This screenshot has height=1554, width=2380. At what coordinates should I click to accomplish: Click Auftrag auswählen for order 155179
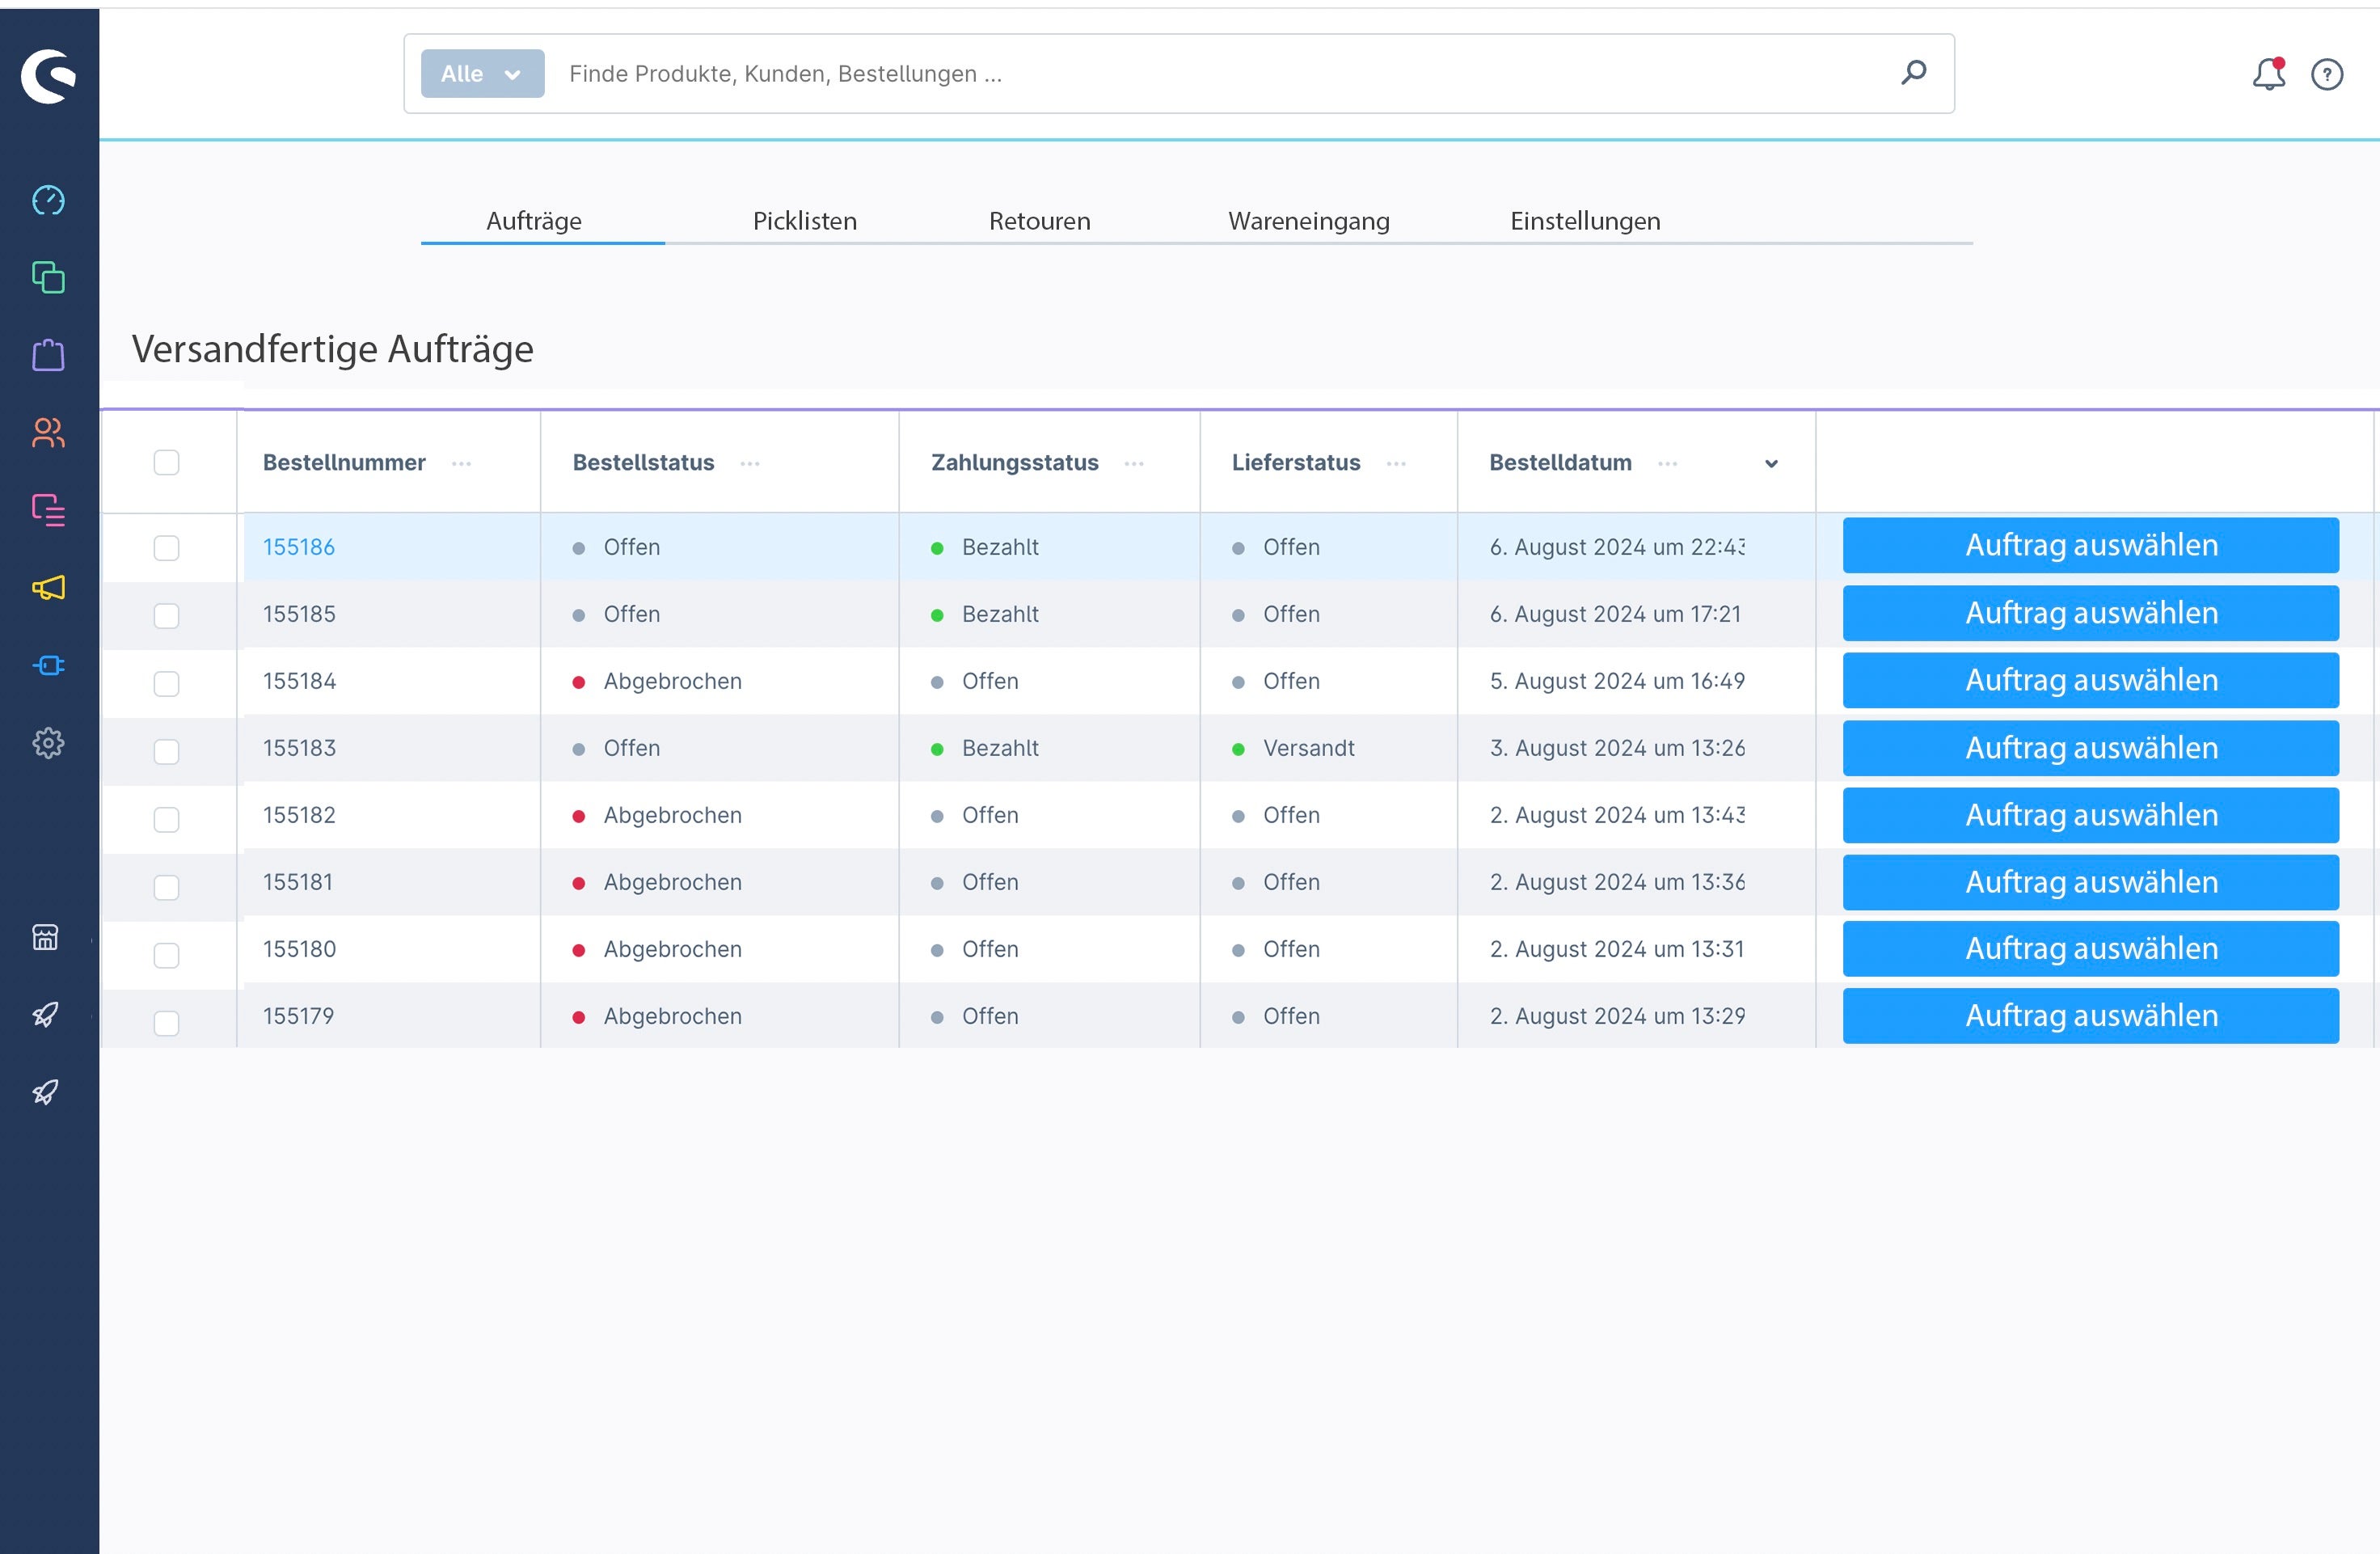coord(2091,1016)
